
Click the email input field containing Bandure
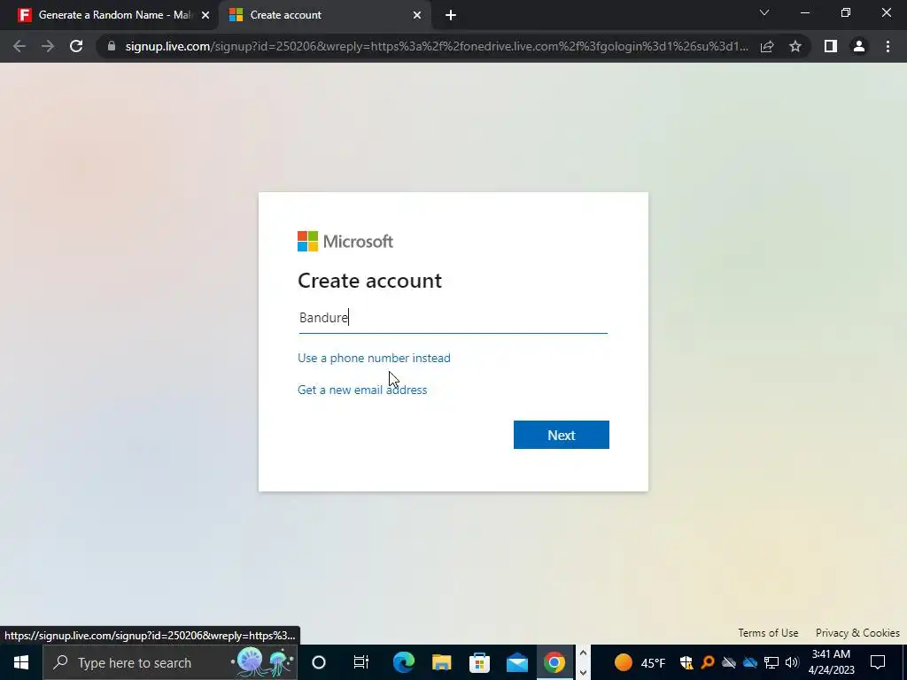(x=453, y=318)
